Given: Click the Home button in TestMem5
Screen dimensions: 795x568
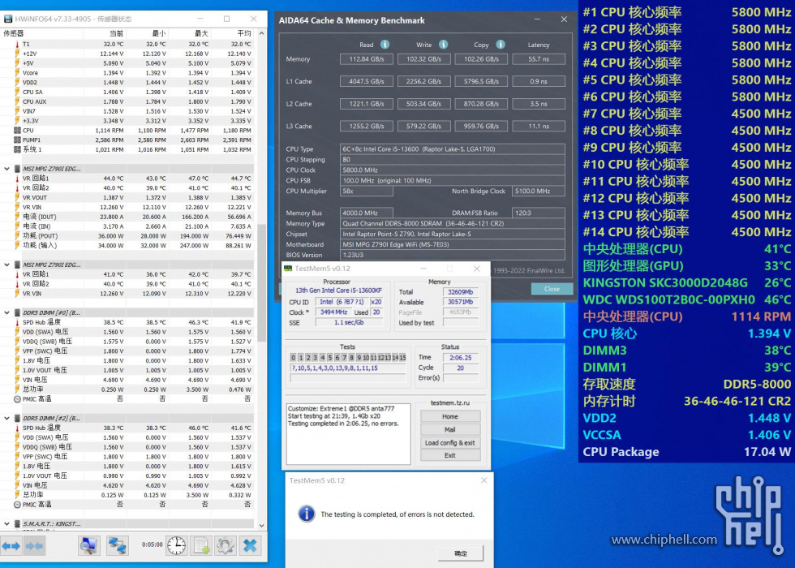Looking at the screenshot, I should tap(450, 416).
